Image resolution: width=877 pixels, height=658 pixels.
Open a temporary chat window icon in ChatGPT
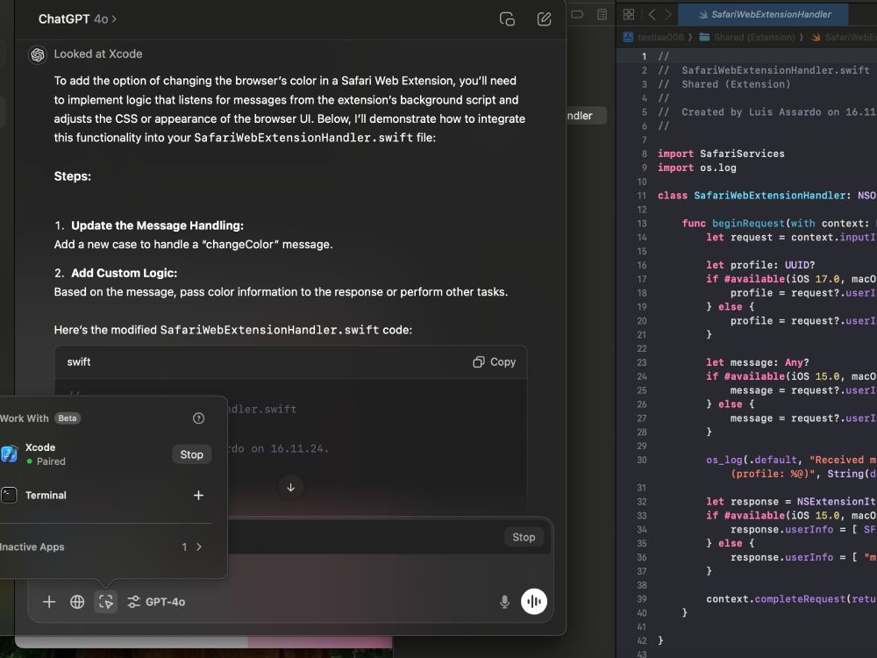point(507,19)
